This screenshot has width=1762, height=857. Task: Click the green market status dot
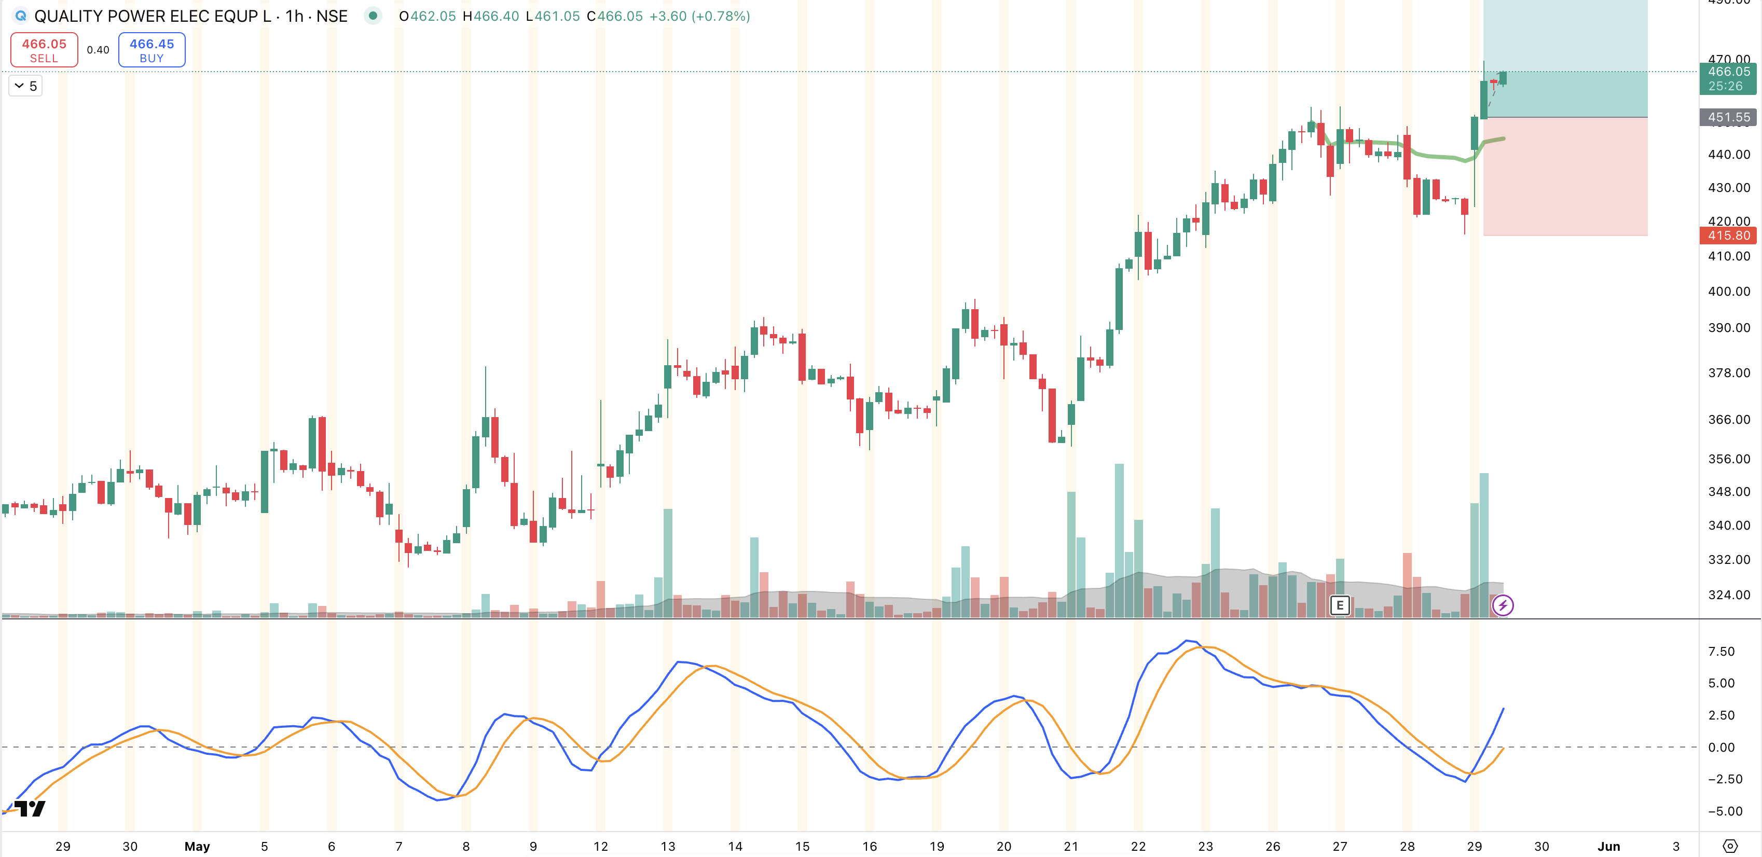[373, 15]
